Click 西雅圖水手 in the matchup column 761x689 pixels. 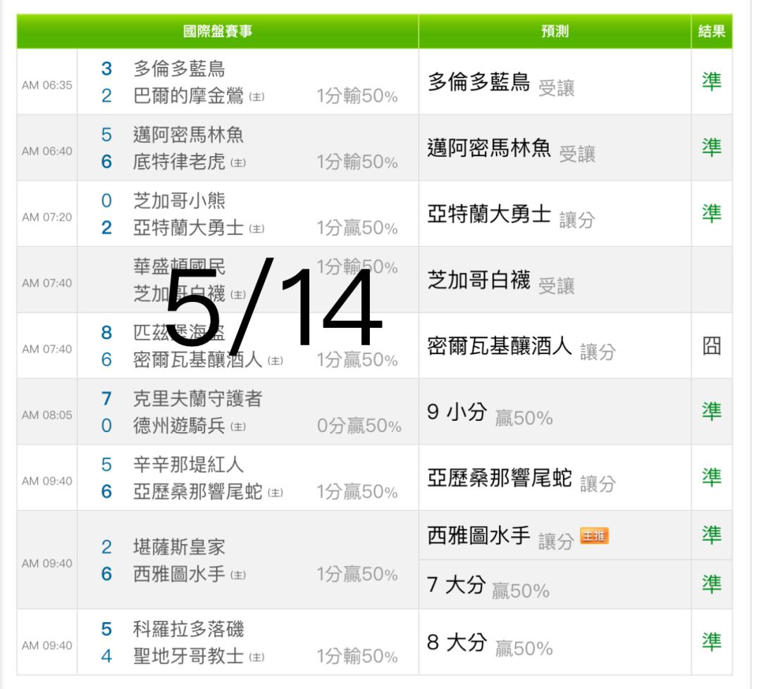pyautogui.click(x=179, y=574)
